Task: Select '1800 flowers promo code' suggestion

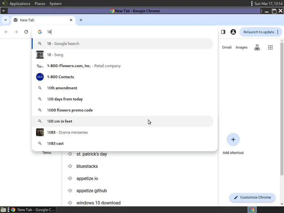Action: coord(123,110)
